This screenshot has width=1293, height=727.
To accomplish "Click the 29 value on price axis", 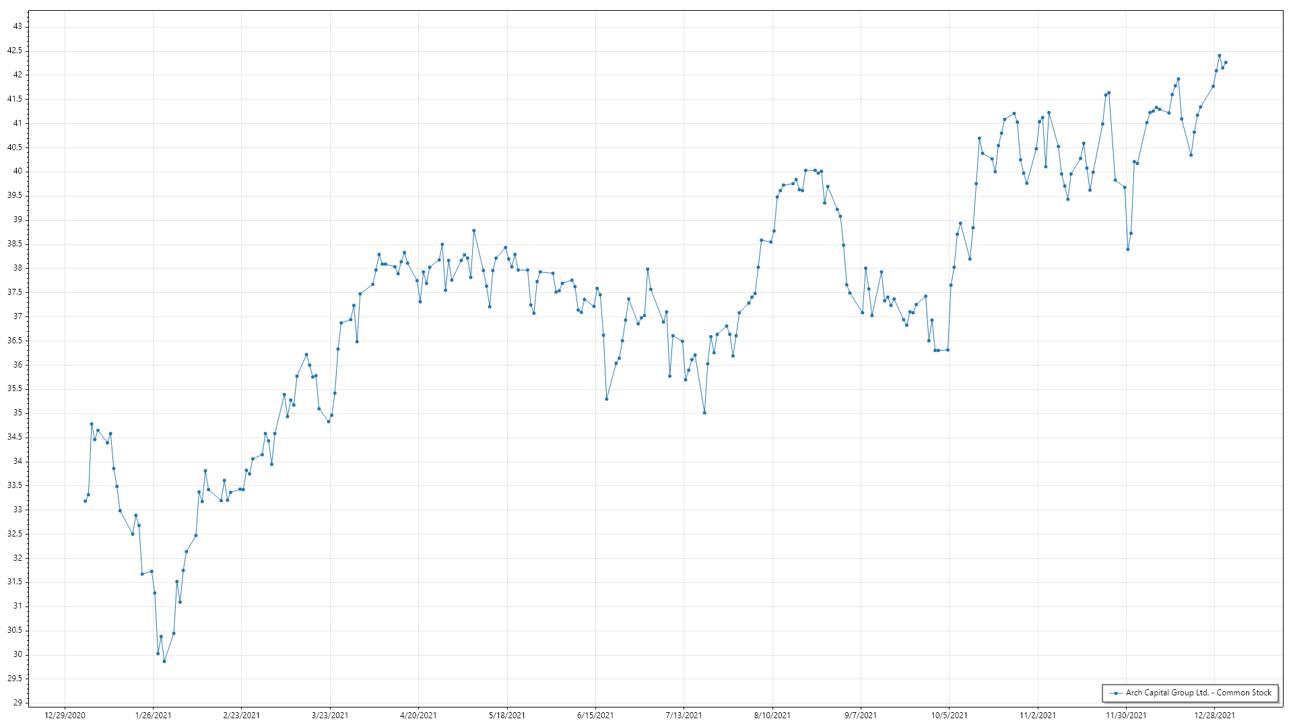I will [x=18, y=703].
